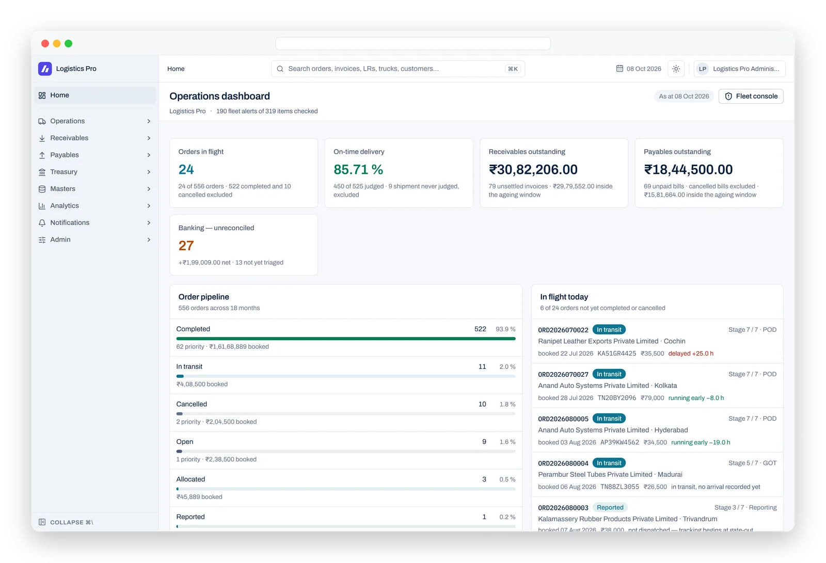
Task: Click the Receivables download-arrow icon
Action: click(x=42, y=138)
